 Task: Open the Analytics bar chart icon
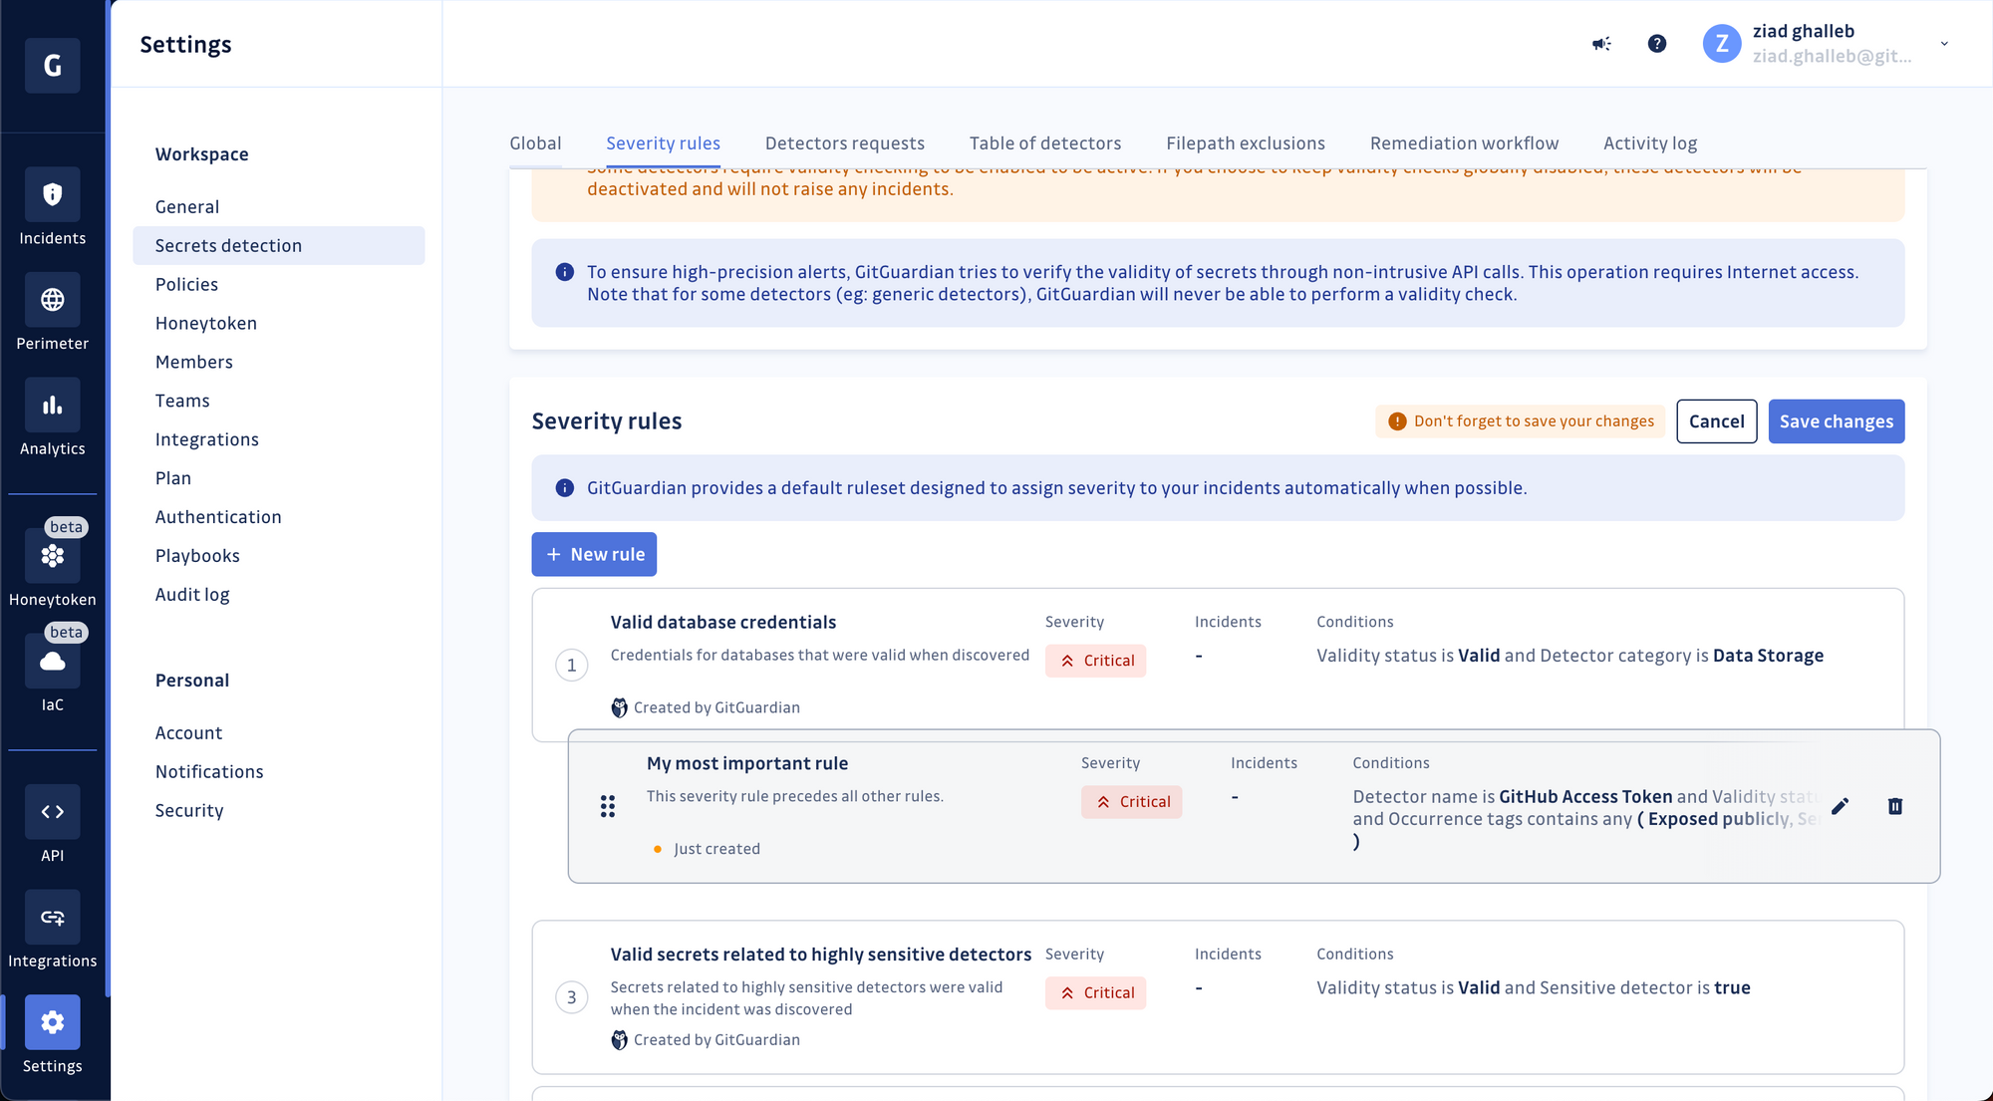click(53, 406)
